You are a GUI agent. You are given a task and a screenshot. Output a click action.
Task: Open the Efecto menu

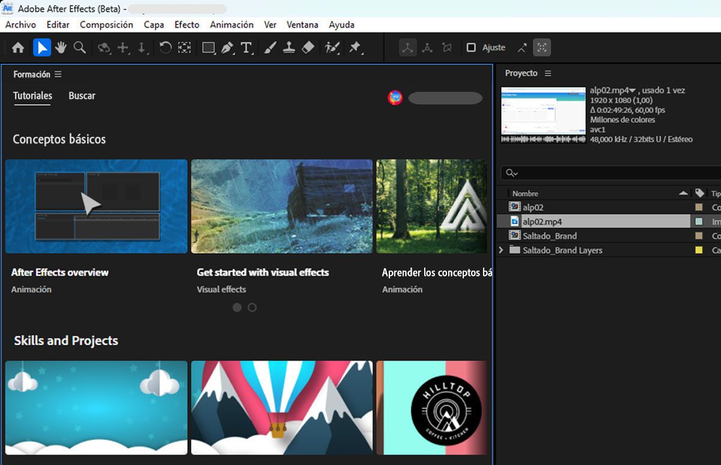click(x=187, y=25)
